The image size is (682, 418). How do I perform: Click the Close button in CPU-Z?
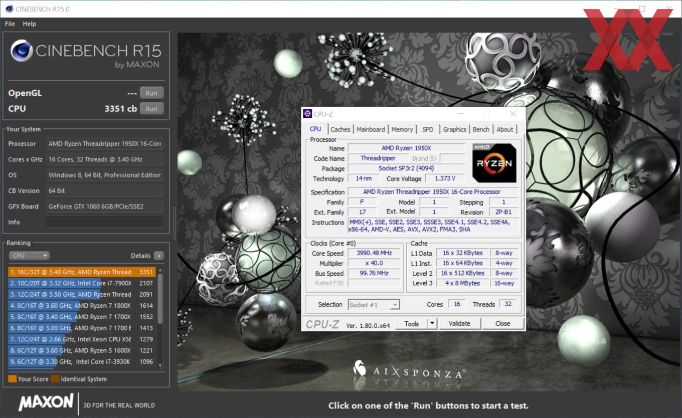[x=502, y=324]
